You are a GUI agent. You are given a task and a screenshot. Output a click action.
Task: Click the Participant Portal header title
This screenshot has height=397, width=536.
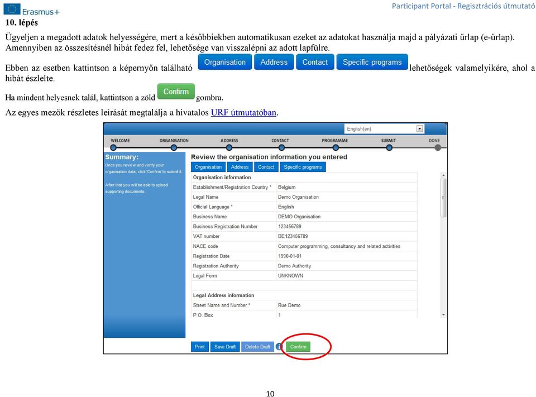(x=463, y=6)
